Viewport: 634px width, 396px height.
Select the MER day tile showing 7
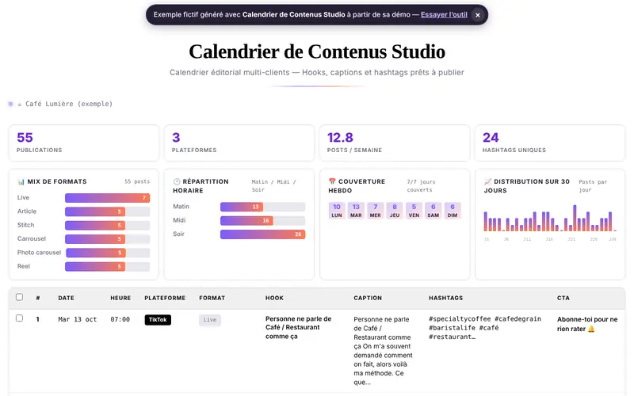point(375,211)
